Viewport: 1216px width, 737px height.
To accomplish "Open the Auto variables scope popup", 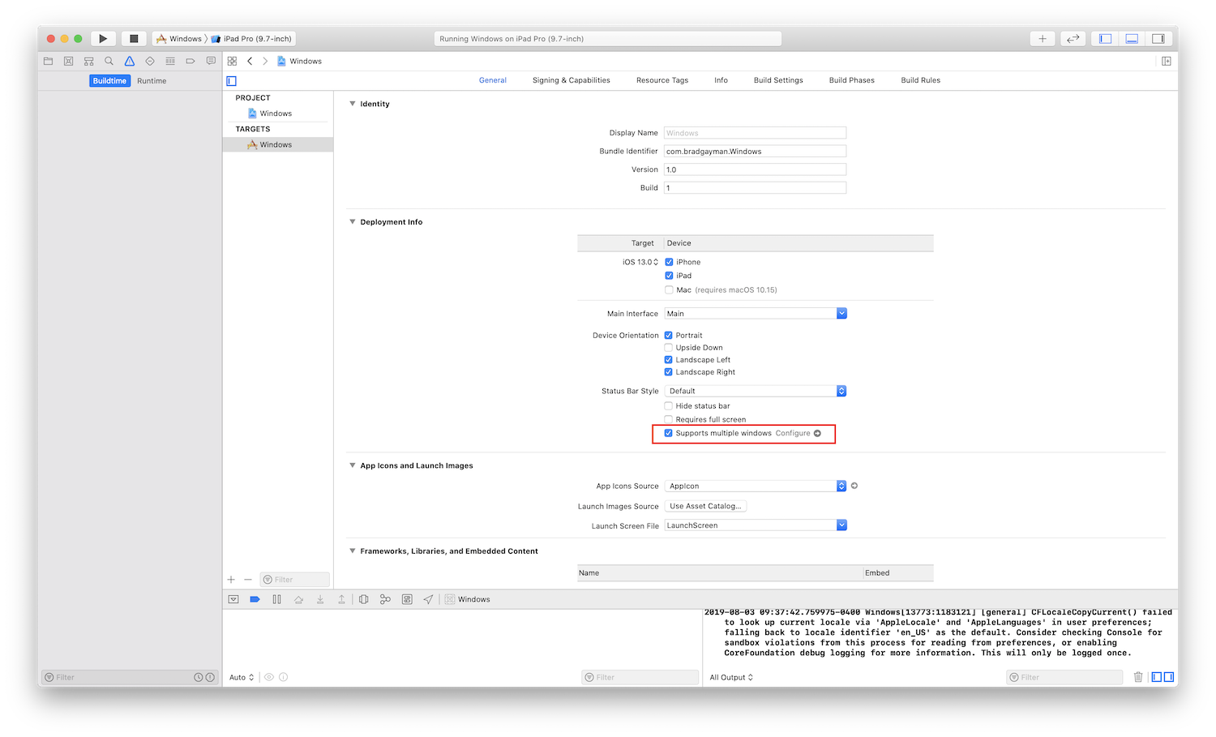I will pos(242,677).
